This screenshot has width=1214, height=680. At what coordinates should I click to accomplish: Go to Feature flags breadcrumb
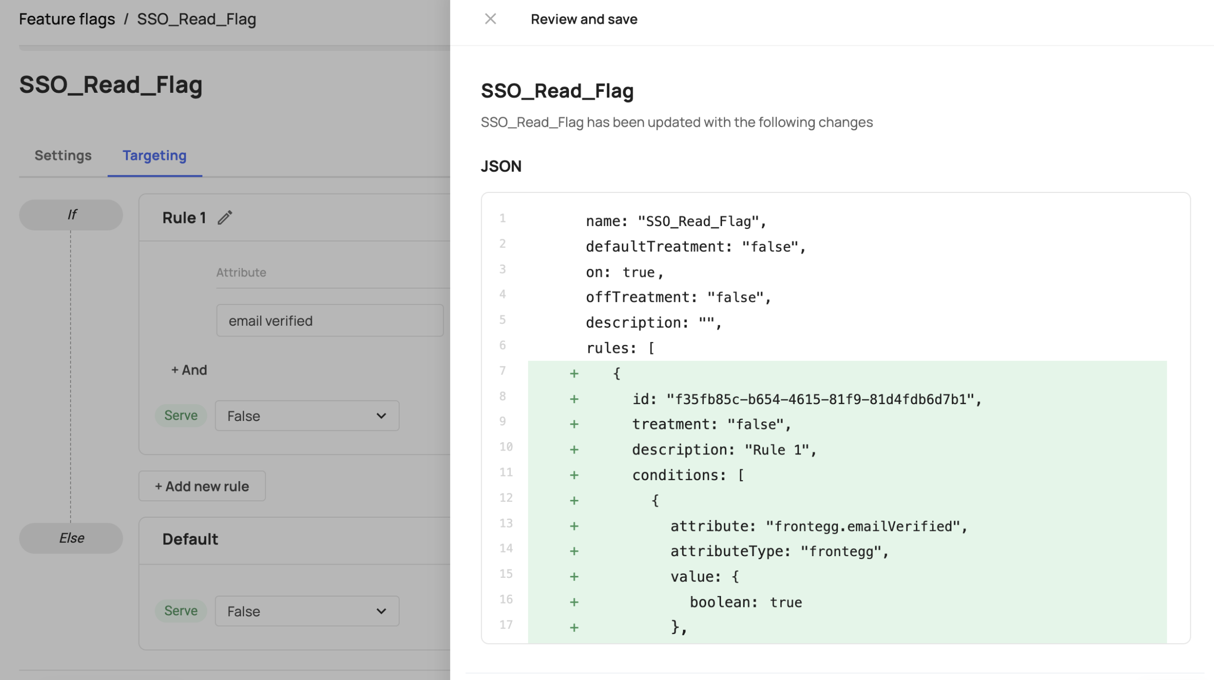[67, 19]
